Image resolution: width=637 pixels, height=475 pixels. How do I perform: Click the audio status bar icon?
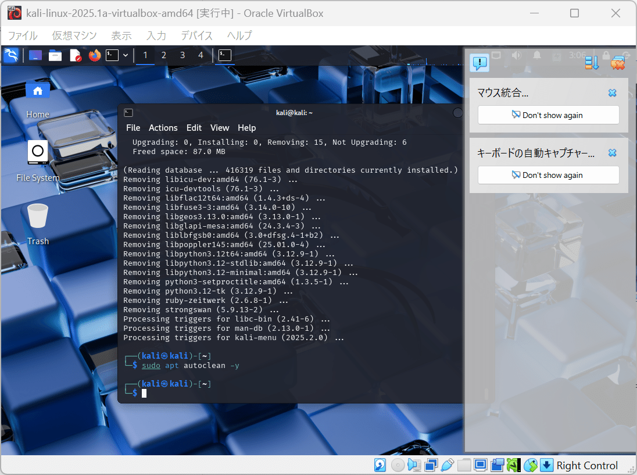pyautogui.click(x=414, y=465)
